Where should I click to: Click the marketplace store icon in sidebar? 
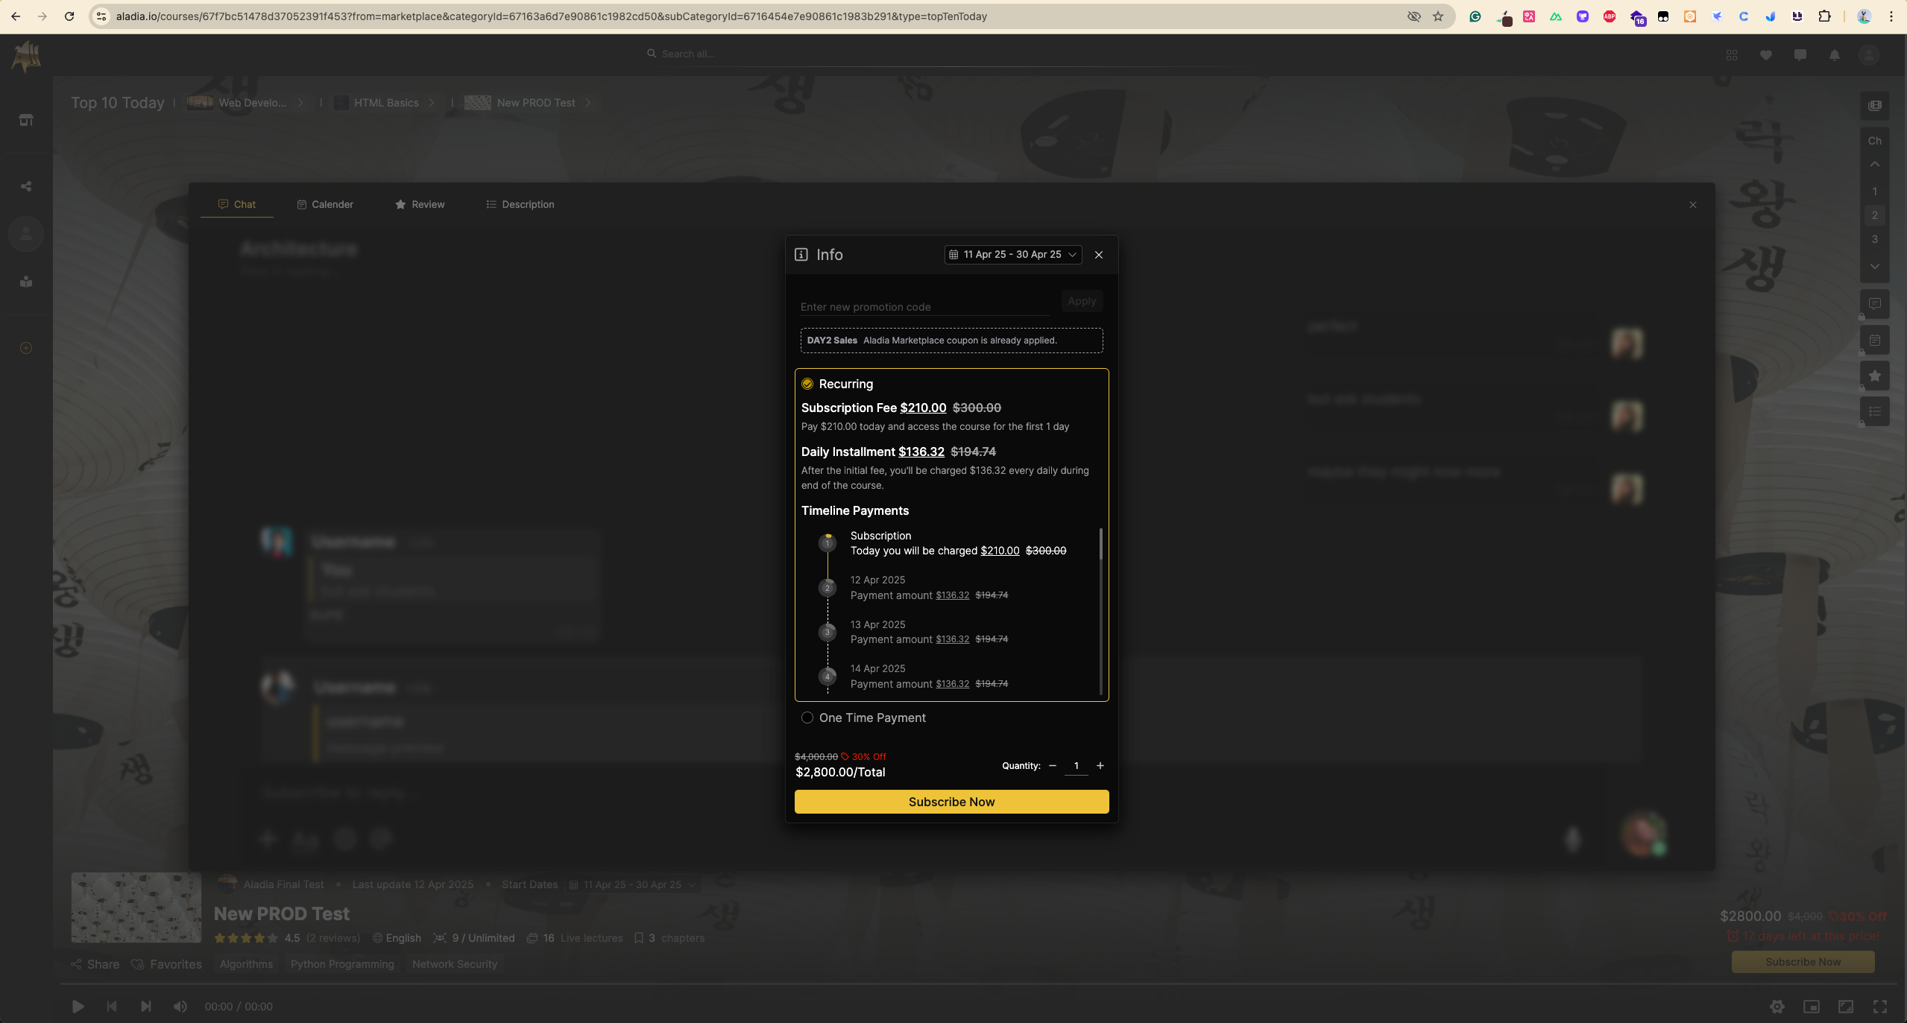coord(26,120)
